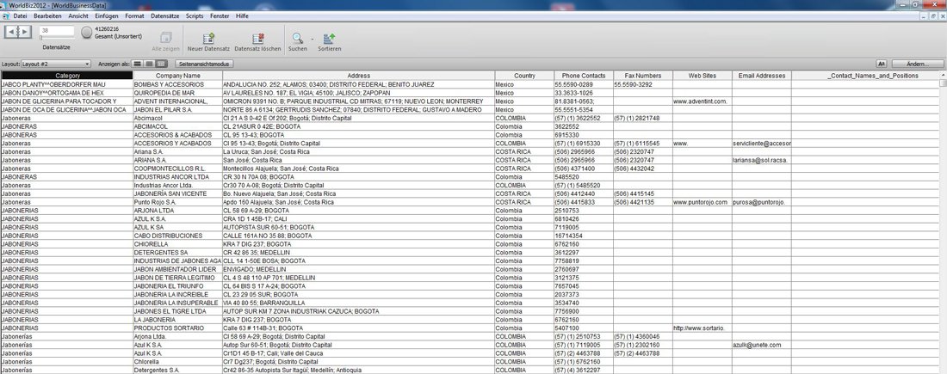Sort records with Sortieren icon
The image size is (947, 374).
[x=329, y=38]
